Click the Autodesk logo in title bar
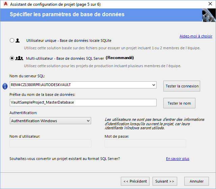Image resolution: width=216 pixels, height=189 pixels. [x=5, y=4]
